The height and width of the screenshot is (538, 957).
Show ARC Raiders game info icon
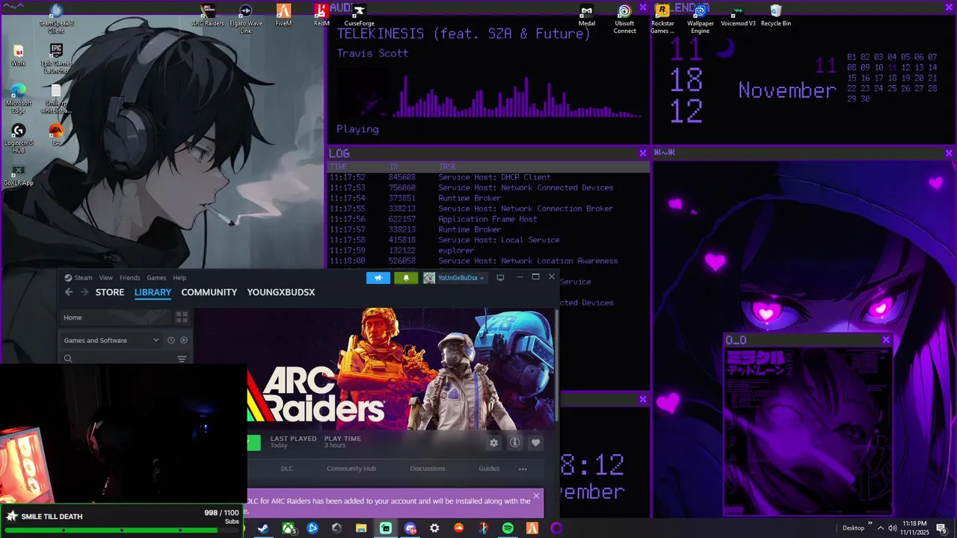[x=514, y=442]
